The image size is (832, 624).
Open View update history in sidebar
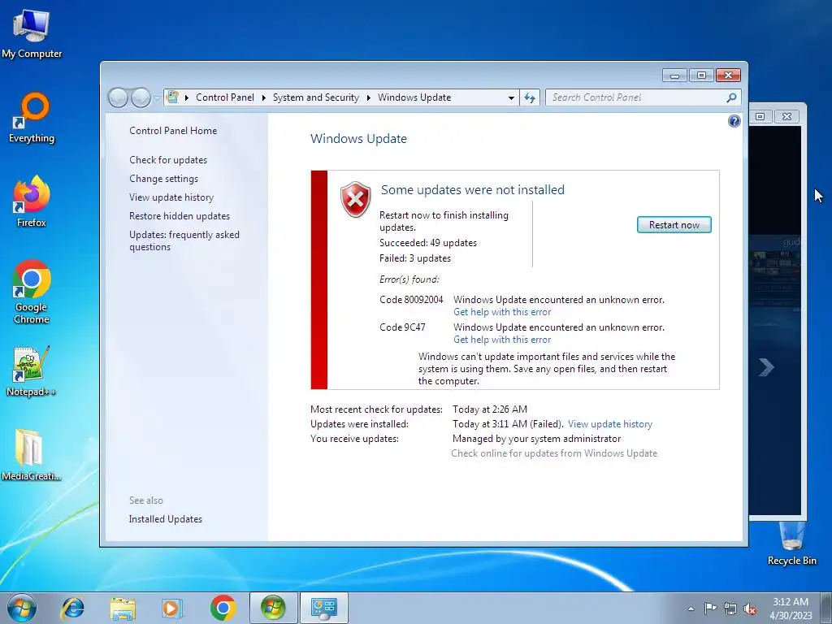[171, 197]
